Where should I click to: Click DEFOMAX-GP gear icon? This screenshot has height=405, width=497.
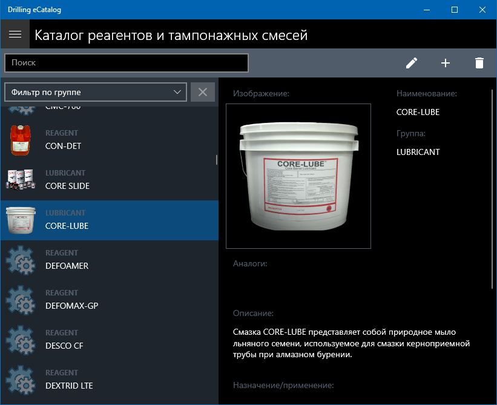tap(21, 300)
